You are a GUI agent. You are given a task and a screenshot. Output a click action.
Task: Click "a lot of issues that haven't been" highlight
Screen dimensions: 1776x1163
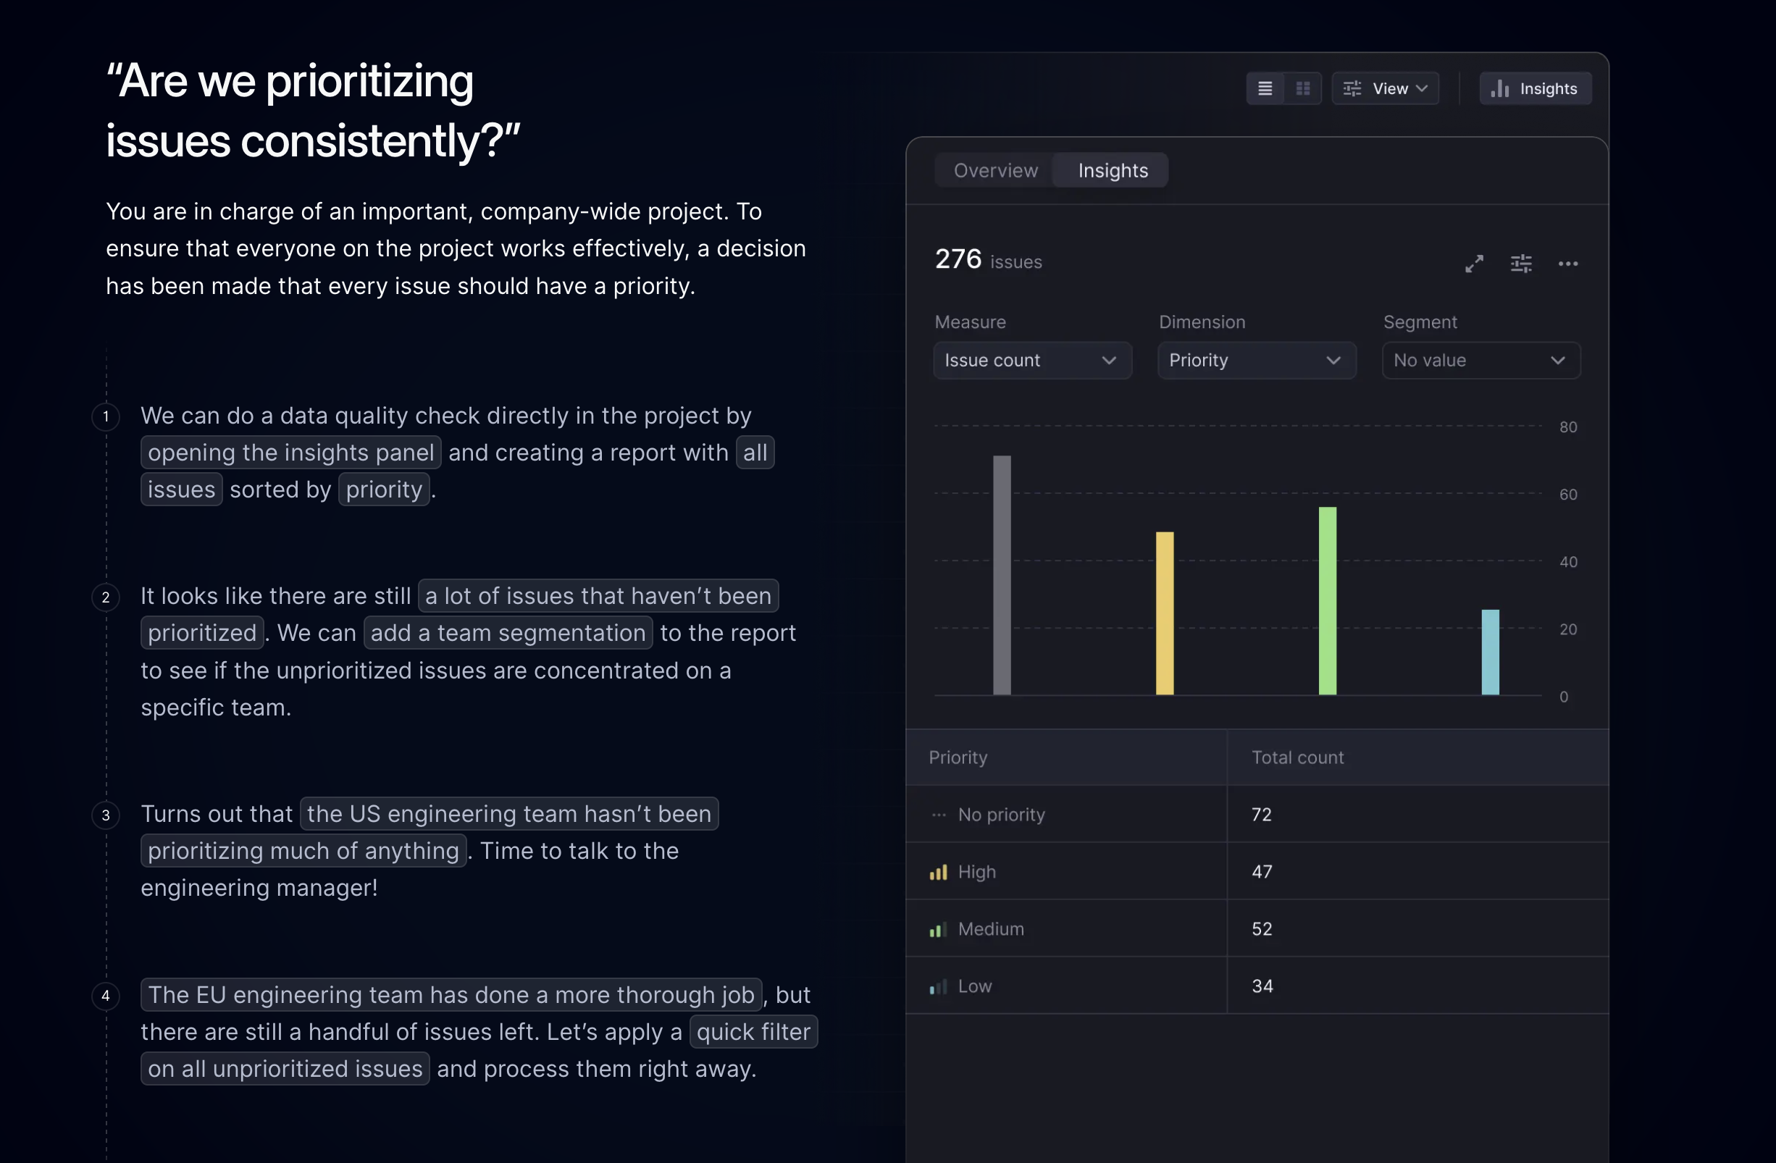click(x=598, y=596)
